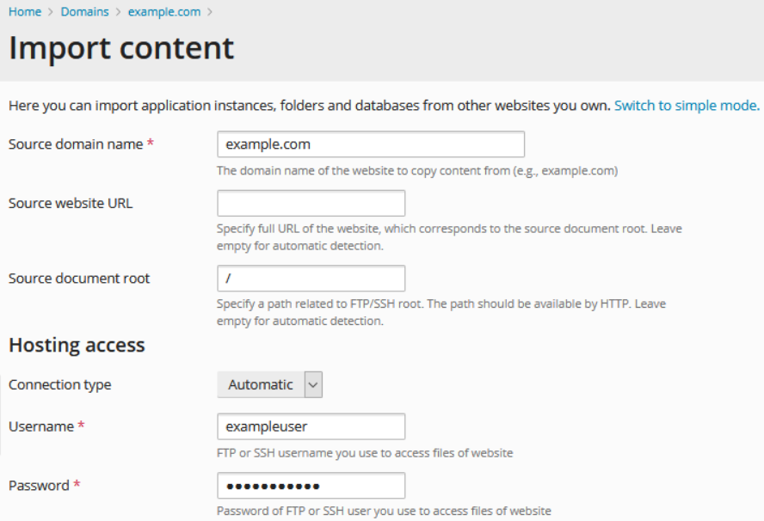Open the Domains breadcrumb link

pyautogui.click(x=84, y=12)
